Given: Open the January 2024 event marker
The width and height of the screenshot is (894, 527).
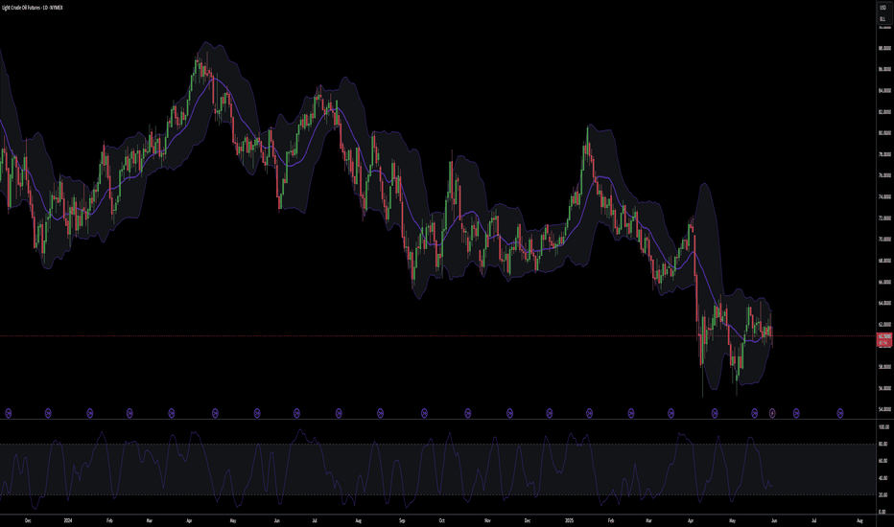Looking at the screenshot, I should coord(89,413).
